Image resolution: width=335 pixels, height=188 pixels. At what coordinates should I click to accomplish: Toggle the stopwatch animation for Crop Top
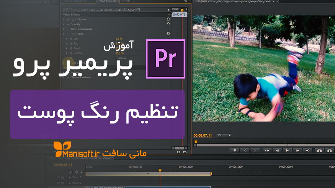click(71, 43)
